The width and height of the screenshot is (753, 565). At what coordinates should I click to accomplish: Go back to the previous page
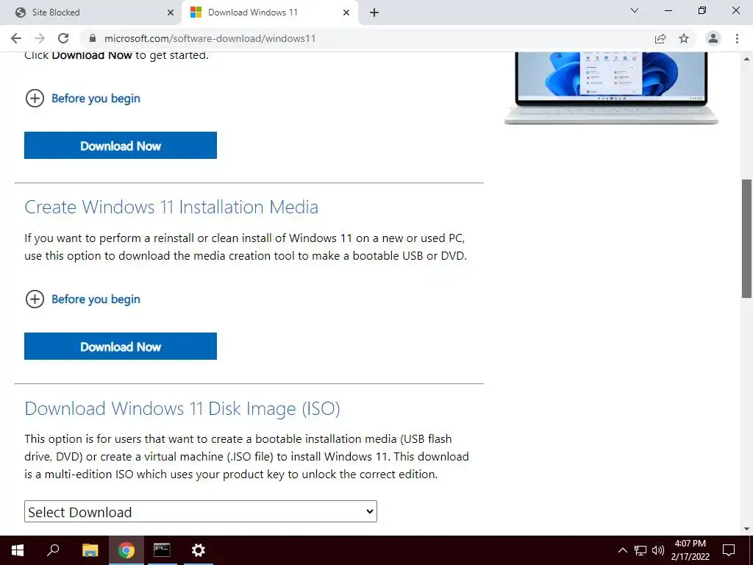pos(16,38)
